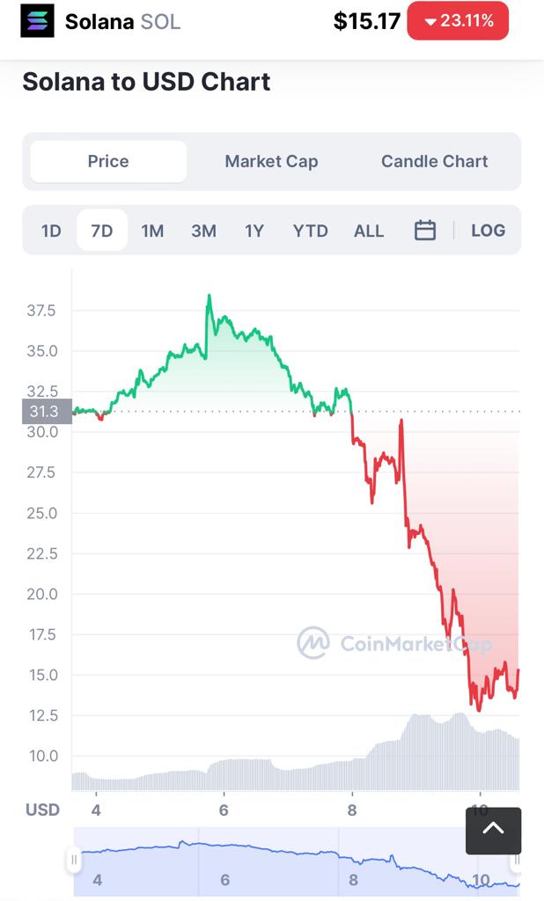Open the Candle Chart tab

434,162
